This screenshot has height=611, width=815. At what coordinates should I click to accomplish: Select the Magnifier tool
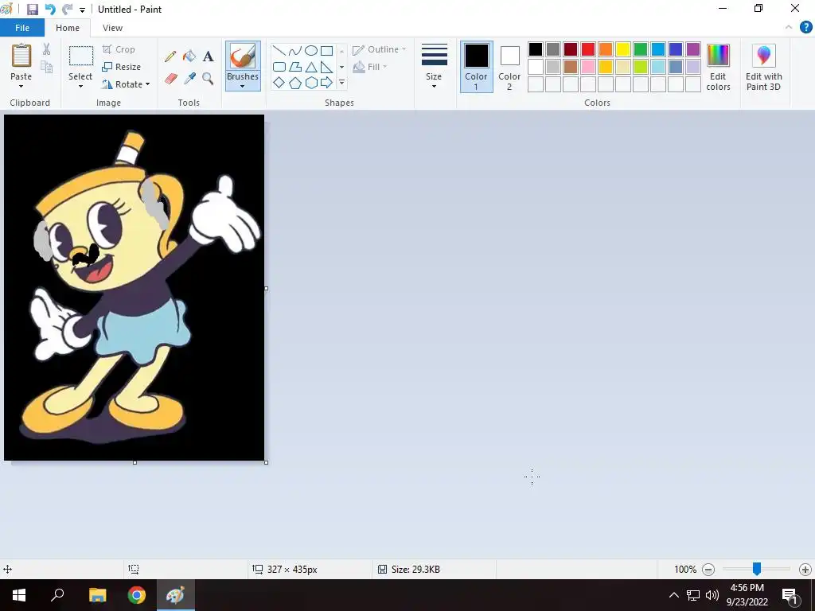coord(208,79)
